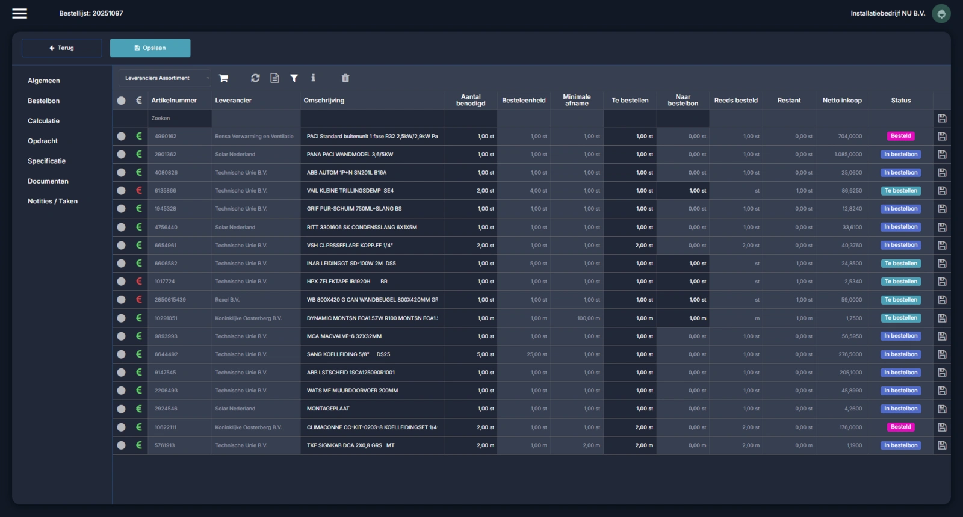Open the user profile avatar

click(x=941, y=13)
